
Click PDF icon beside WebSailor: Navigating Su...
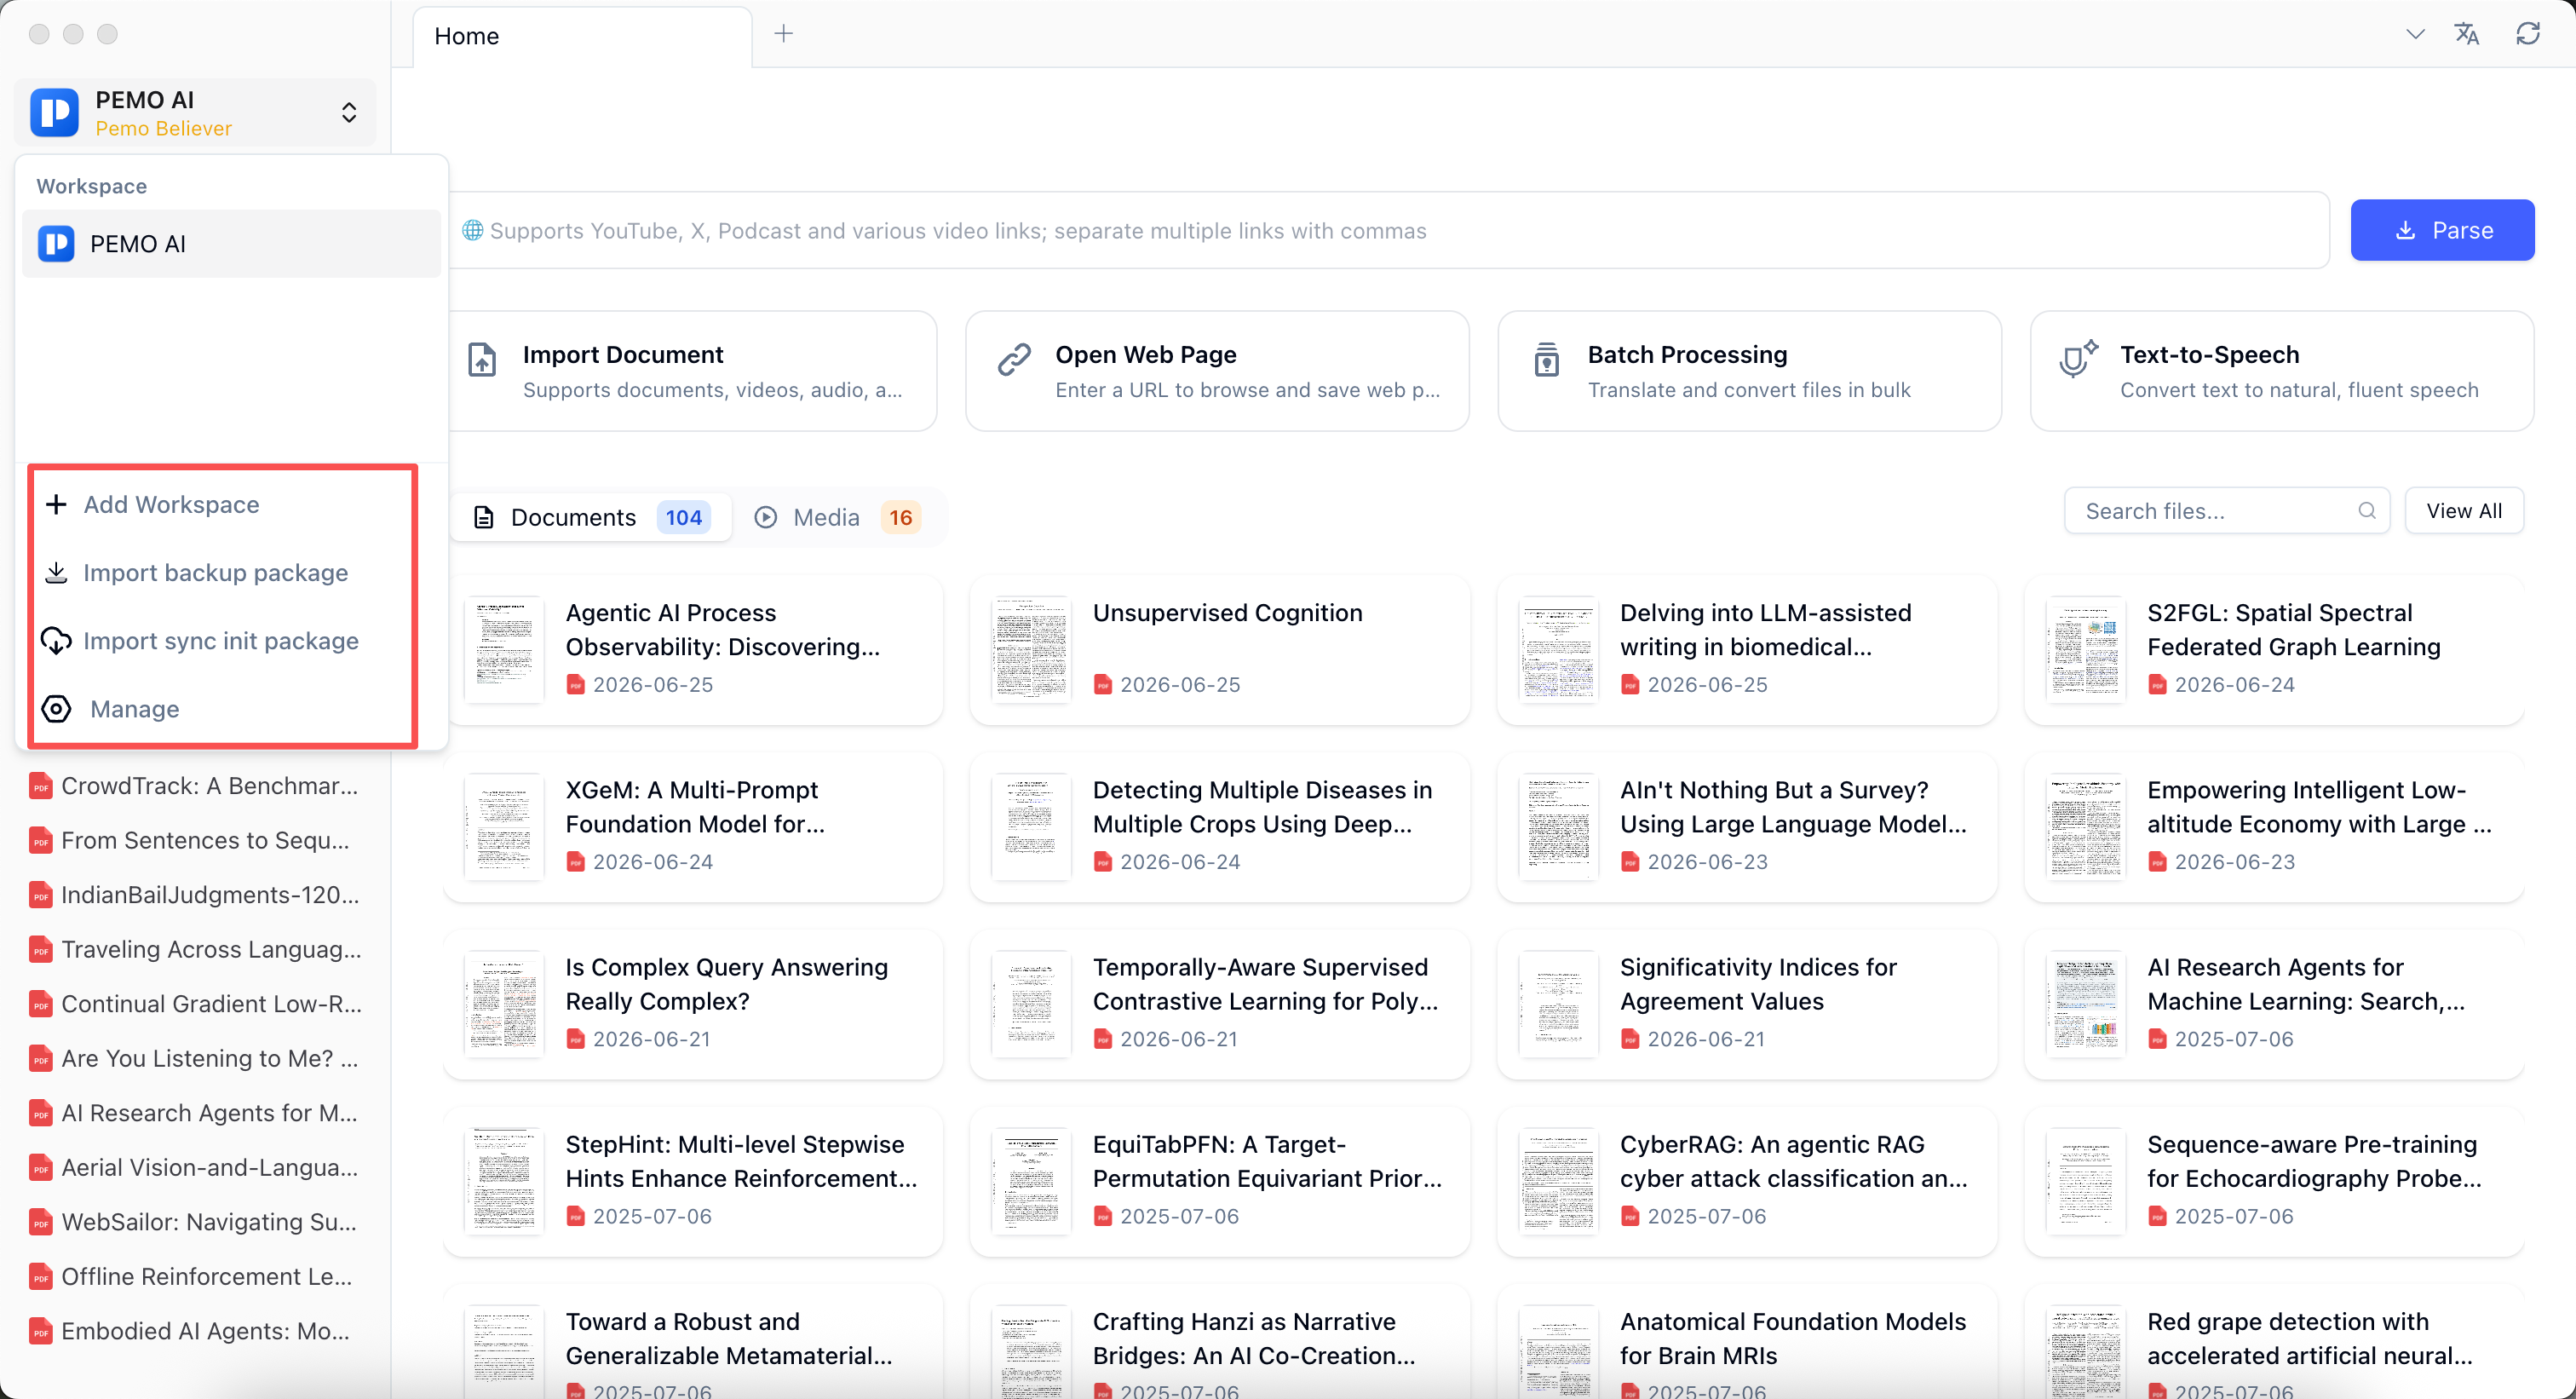coord(41,1222)
